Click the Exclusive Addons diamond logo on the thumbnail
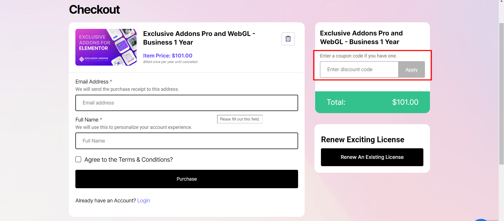504x221 pixels. 81,59
